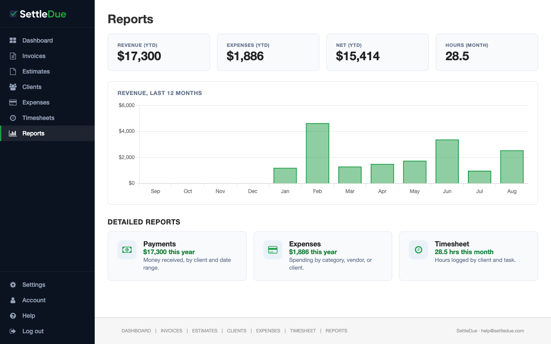Click the Log out arrow icon
This screenshot has width=551, height=344.
point(13,331)
